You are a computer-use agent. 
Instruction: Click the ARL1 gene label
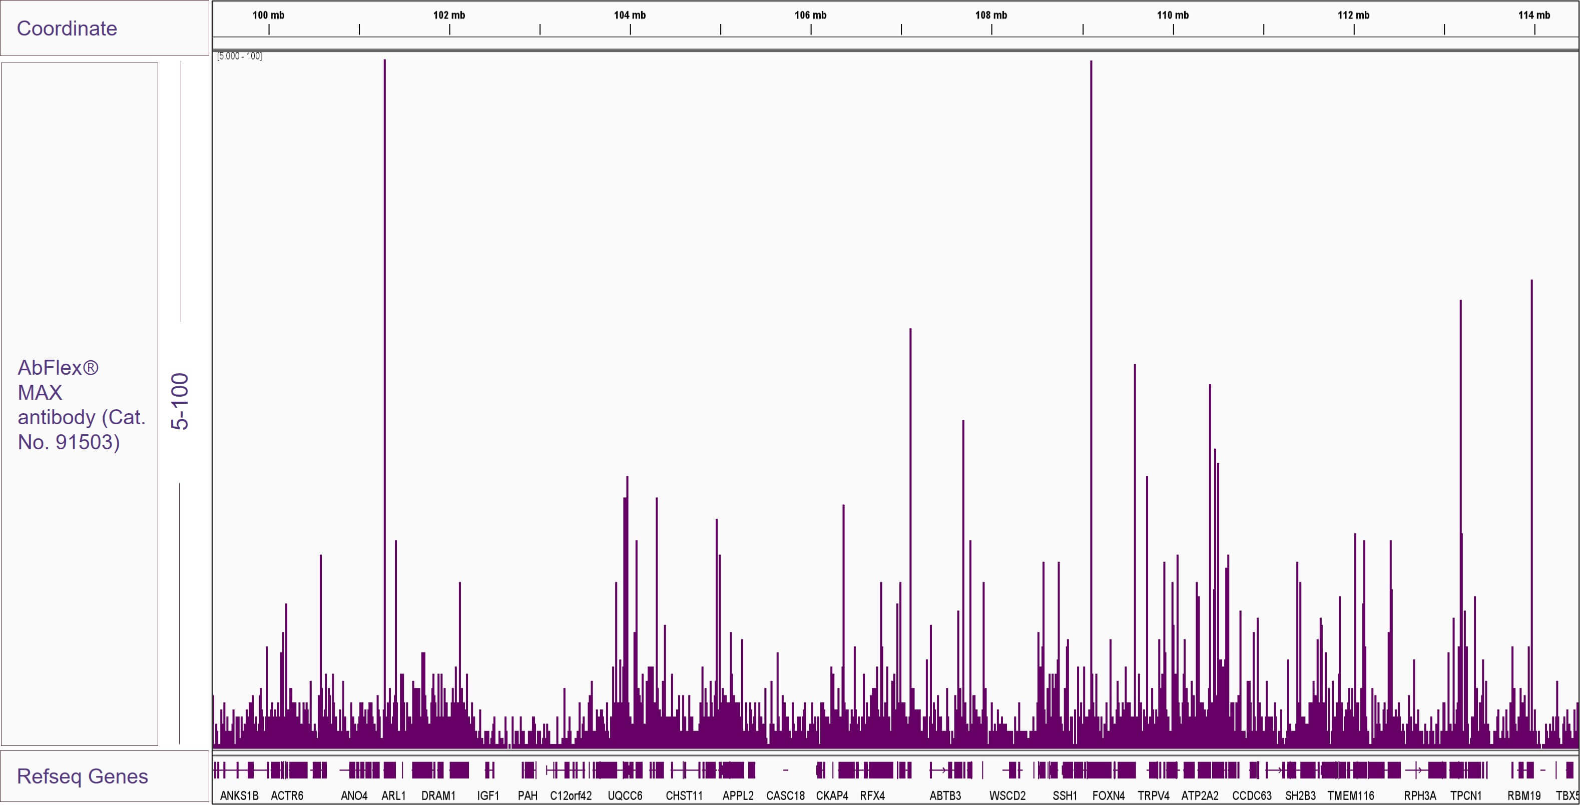pyautogui.click(x=394, y=795)
